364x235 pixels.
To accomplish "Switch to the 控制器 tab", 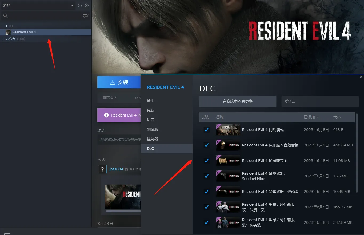I will click(153, 139).
